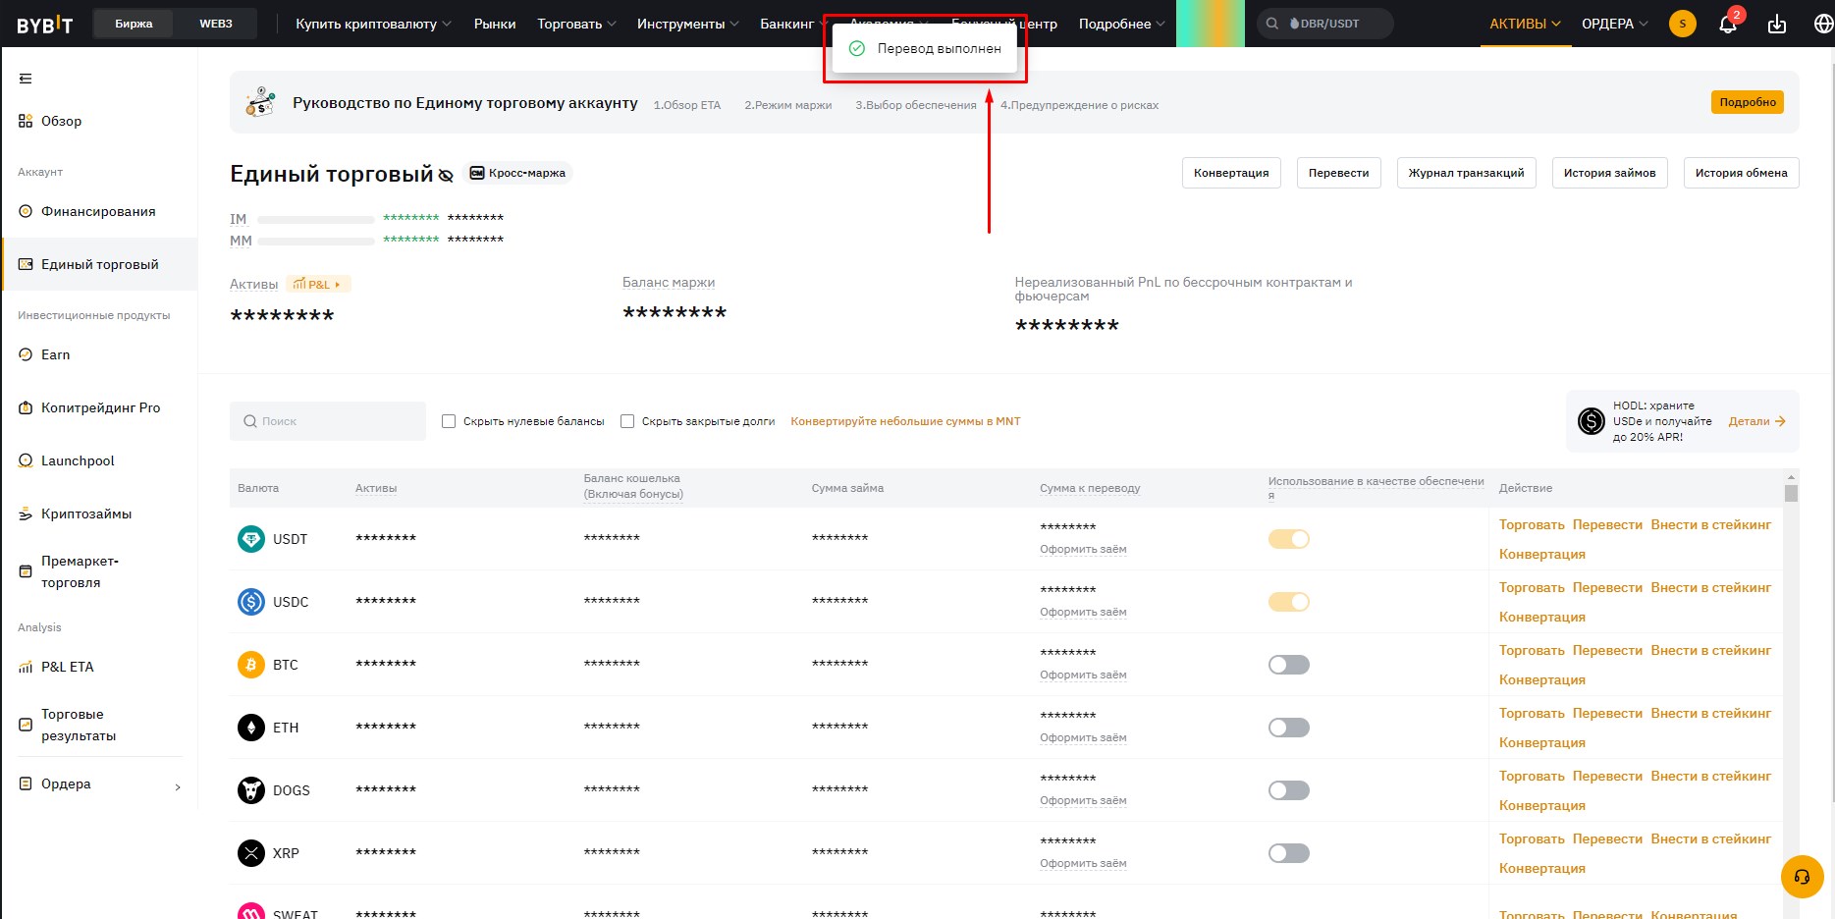Click the Earn sidebar icon
The width and height of the screenshot is (1835, 919).
point(26,354)
